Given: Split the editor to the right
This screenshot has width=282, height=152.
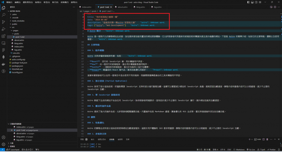Looking at the screenshot, I should pyautogui.click(x=275, y=7).
